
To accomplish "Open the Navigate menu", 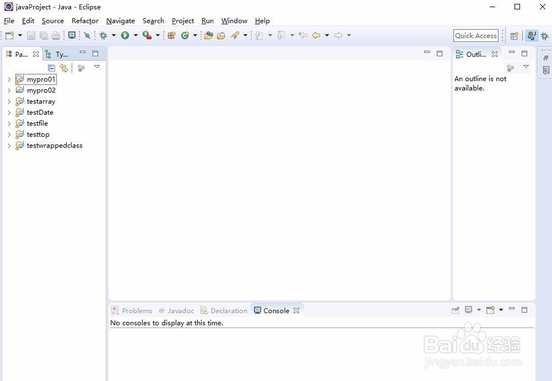I will [120, 21].
